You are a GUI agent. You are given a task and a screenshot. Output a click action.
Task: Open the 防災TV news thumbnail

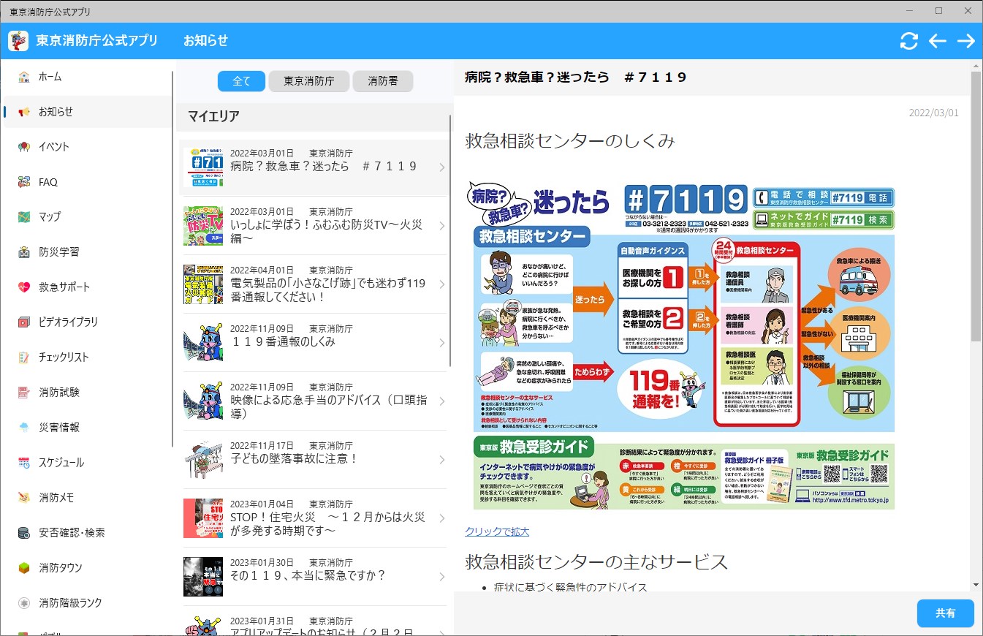(203, 226)
